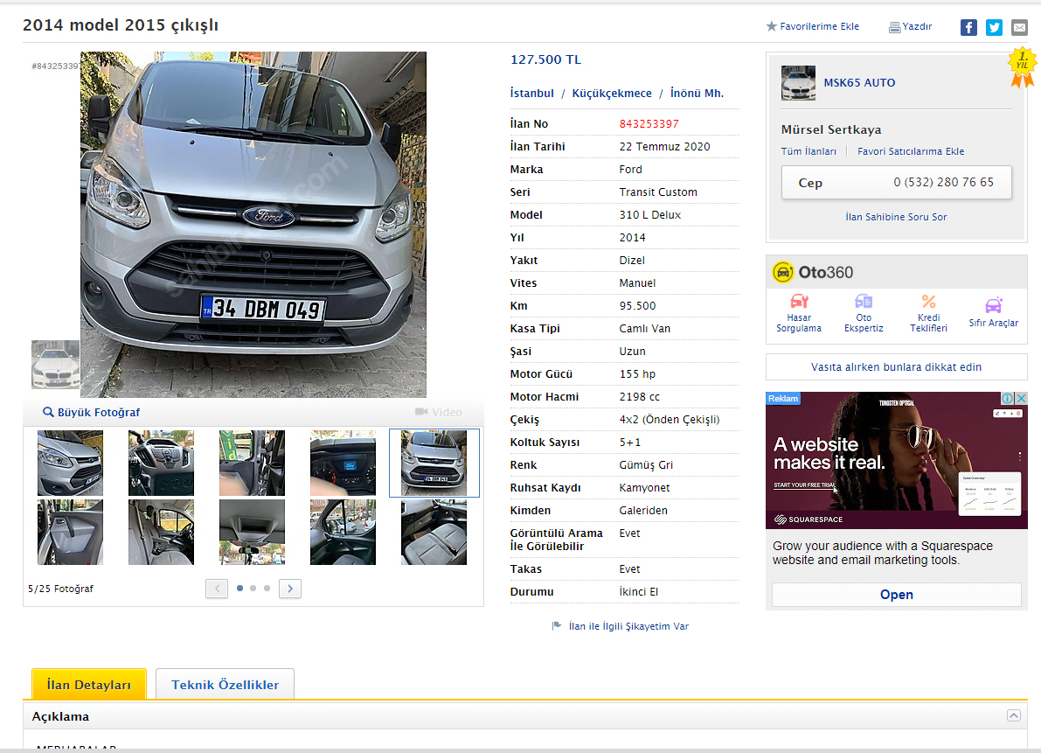Viewport: 1041px width, 753px height.
Task: Click Favori Satıcılarıma Ekle link
Action: coord(911,151)
